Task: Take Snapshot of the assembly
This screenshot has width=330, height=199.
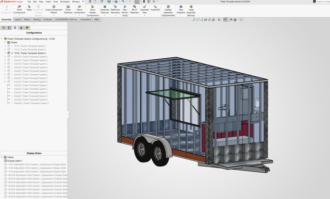Action: (x=181, y=10)
